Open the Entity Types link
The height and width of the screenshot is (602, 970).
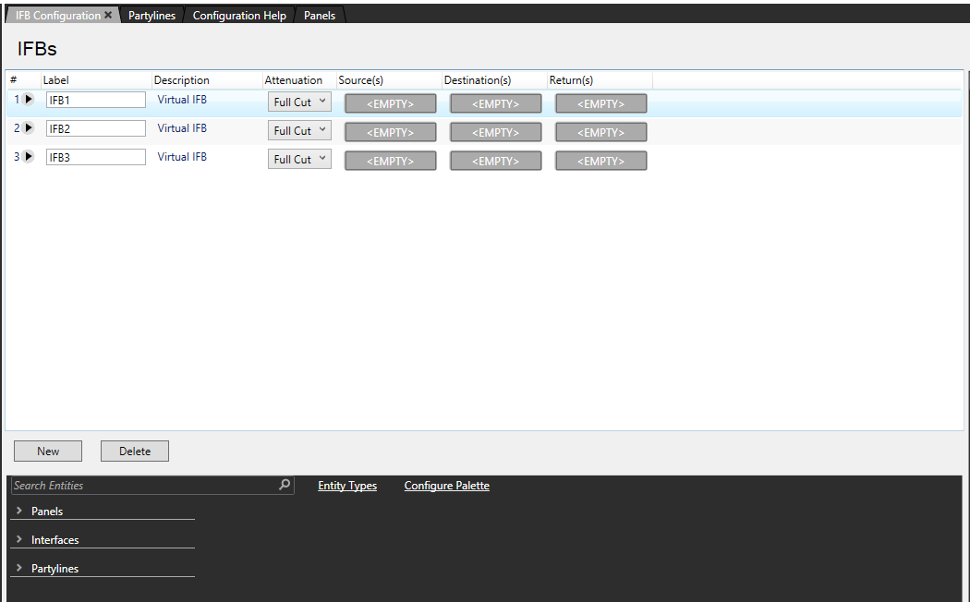click(x=347, y=486)
